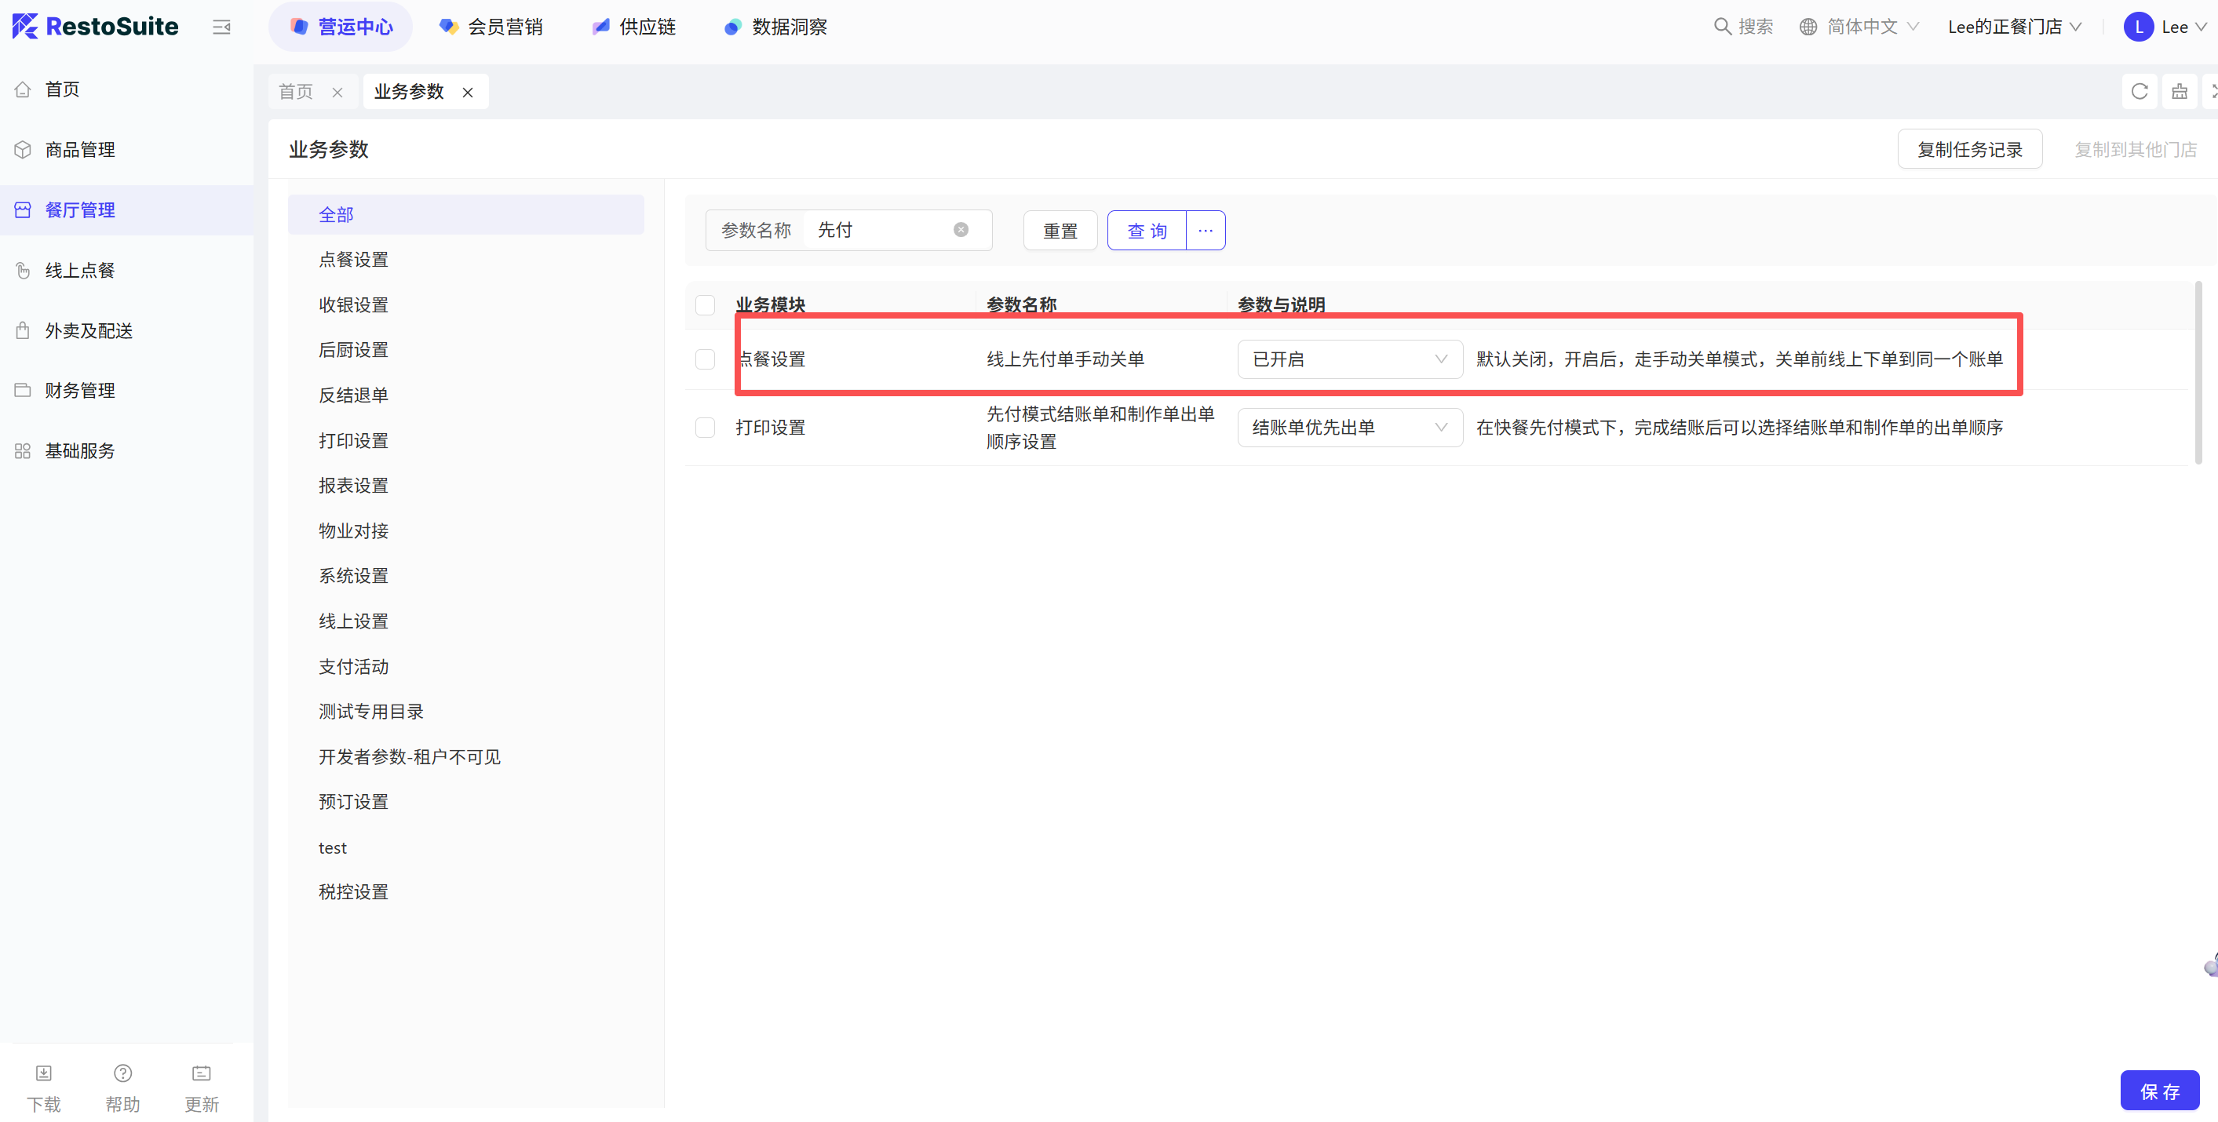
Task: Close the 业务参数 tab
Action: point(468,92)
